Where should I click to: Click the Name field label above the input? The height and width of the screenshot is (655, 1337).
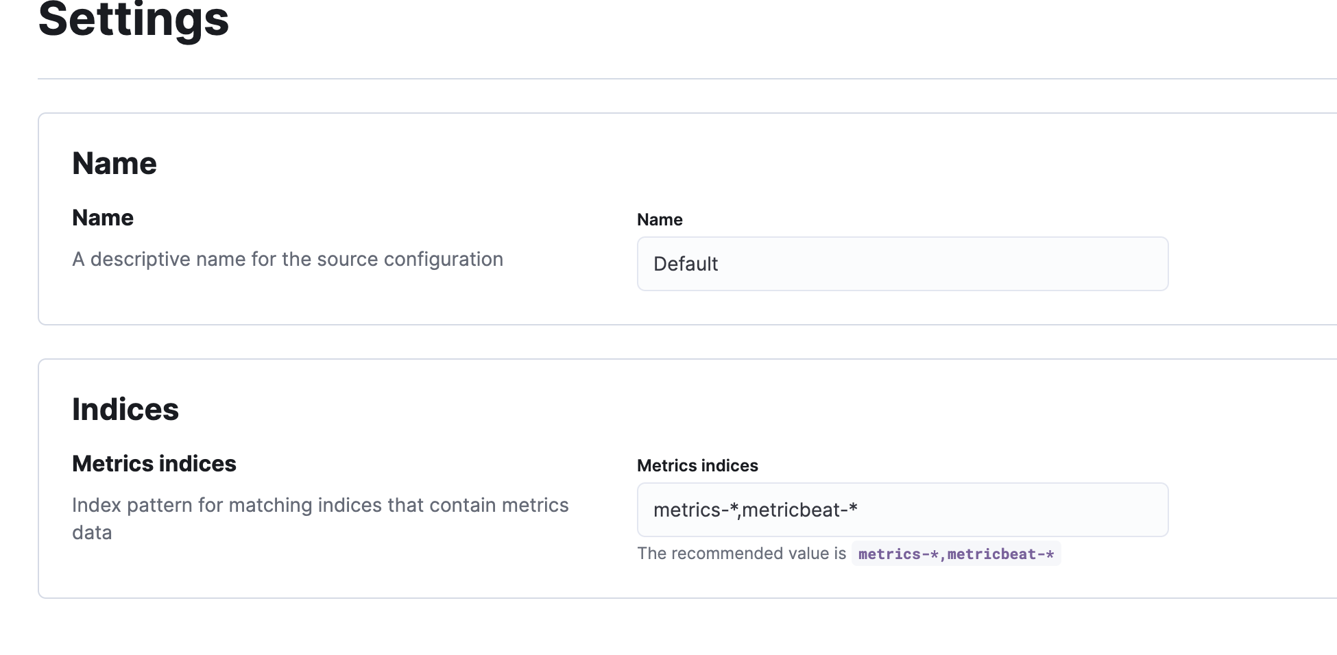click(660, 219)
